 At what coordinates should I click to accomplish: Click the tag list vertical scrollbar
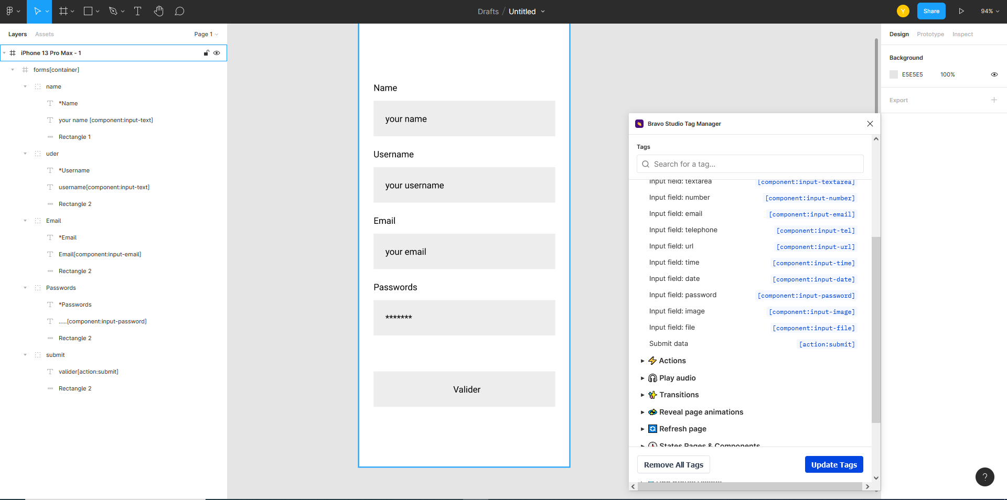point(876,330)
